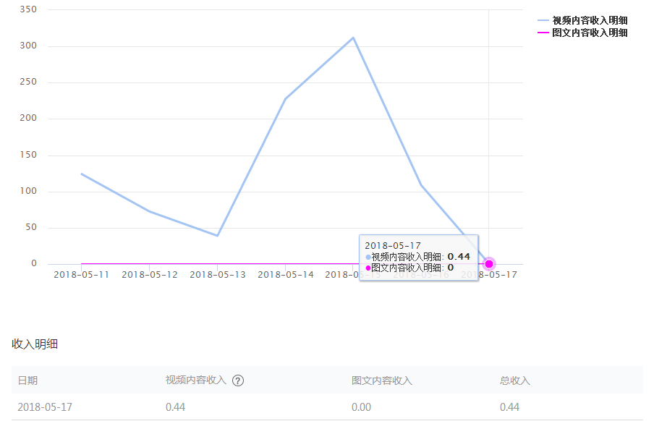Click the magenta legend line swatch
The image size is (654, 421).
543,33
